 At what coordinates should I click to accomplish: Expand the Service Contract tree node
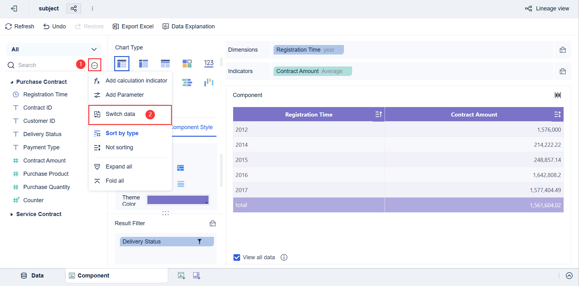[x=12, y=214]
